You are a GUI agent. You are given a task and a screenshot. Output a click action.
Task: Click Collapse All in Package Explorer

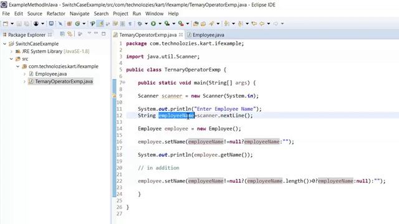pyautogui.click(x=62, y=34)
